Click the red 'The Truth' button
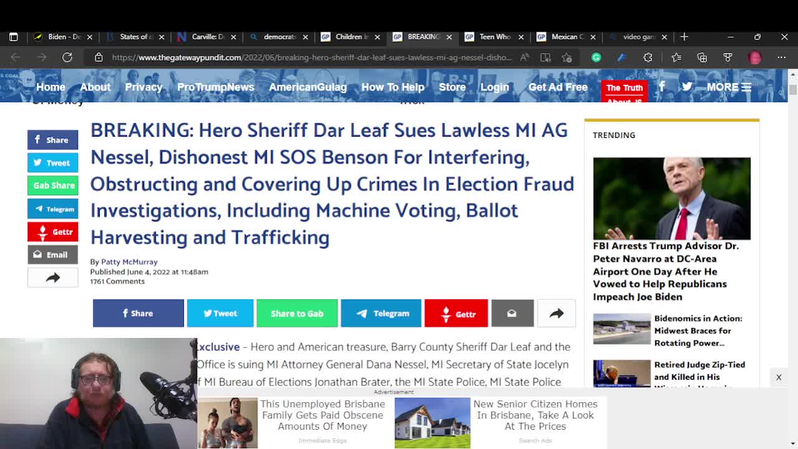Screen dimensions: 798x449 (x=624, y=91)
